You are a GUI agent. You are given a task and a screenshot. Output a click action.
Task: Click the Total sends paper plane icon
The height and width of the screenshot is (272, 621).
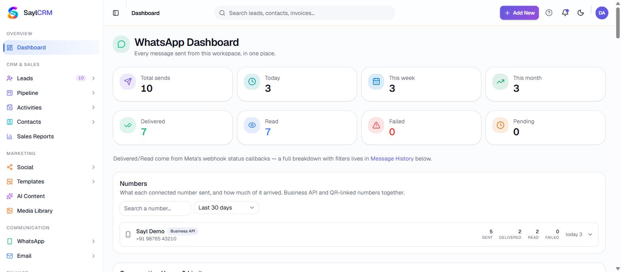click(128, 81)
